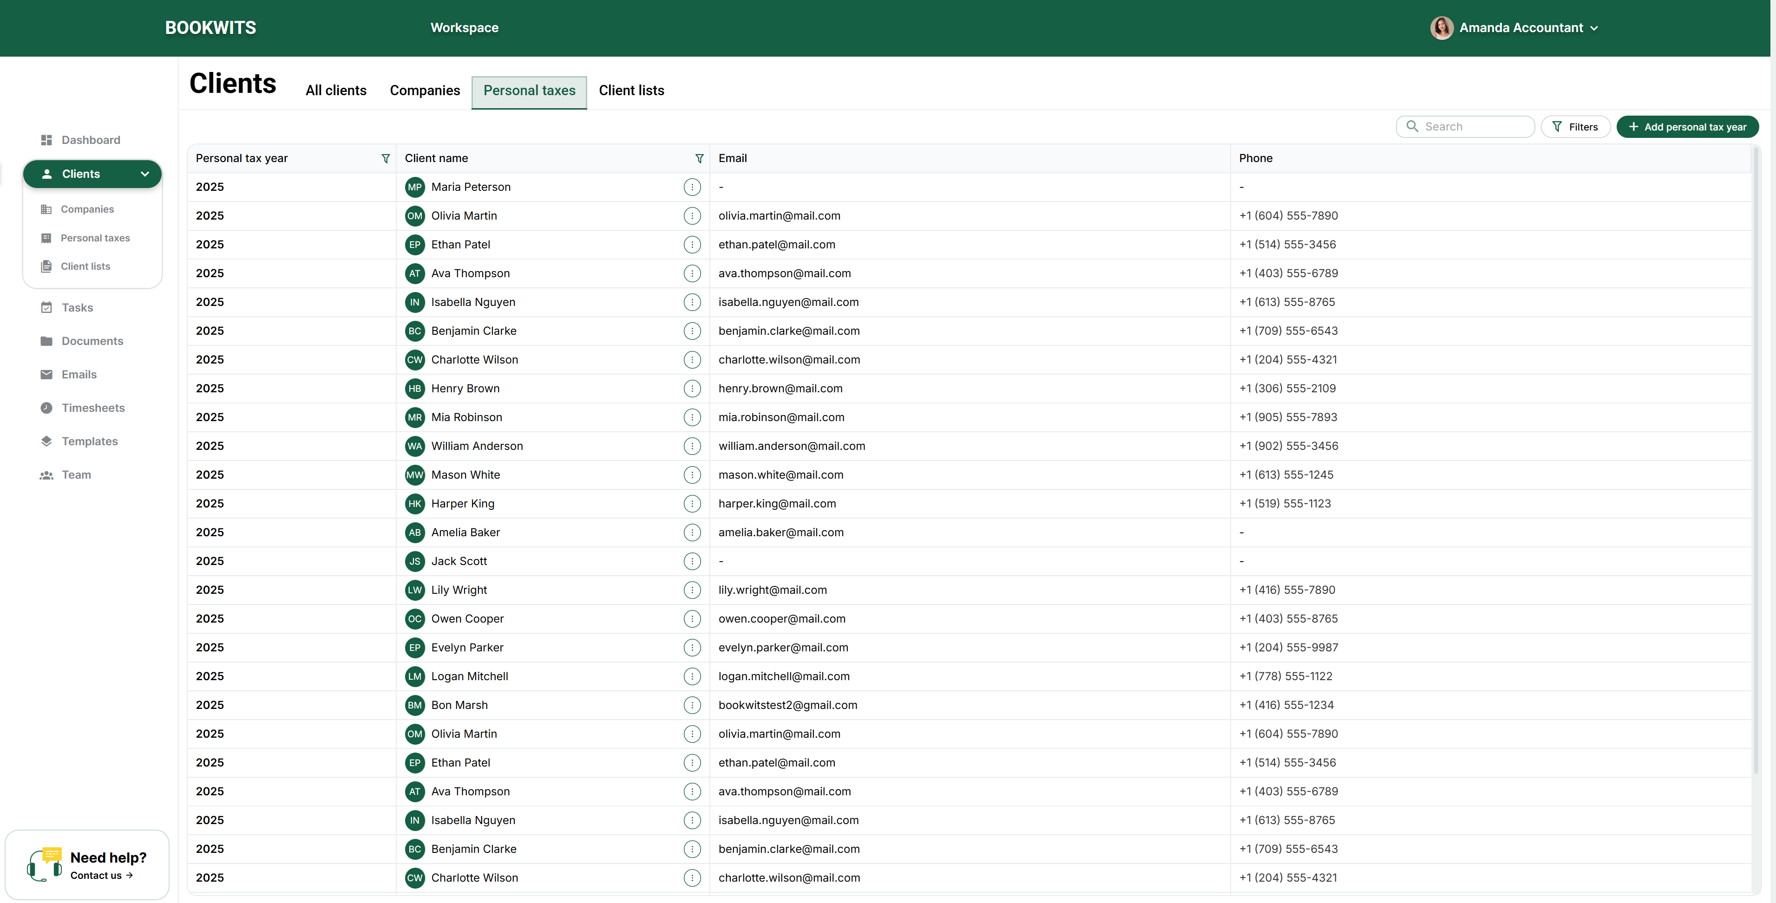Click the table vertical scrollbar
The width and height of the screenshot is (1776, 903).
[x=1756, y=461]
